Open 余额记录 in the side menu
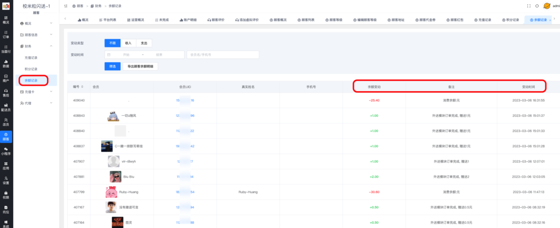Image resolution: width=560 pixels, height=228 pixels. (31, 80)
